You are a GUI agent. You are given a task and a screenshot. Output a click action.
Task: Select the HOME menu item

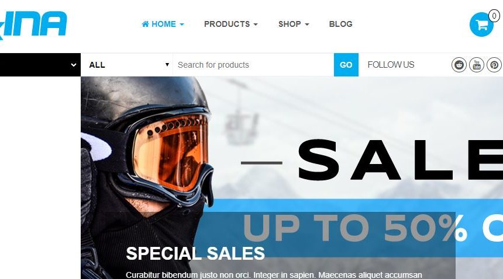(163, 24)
